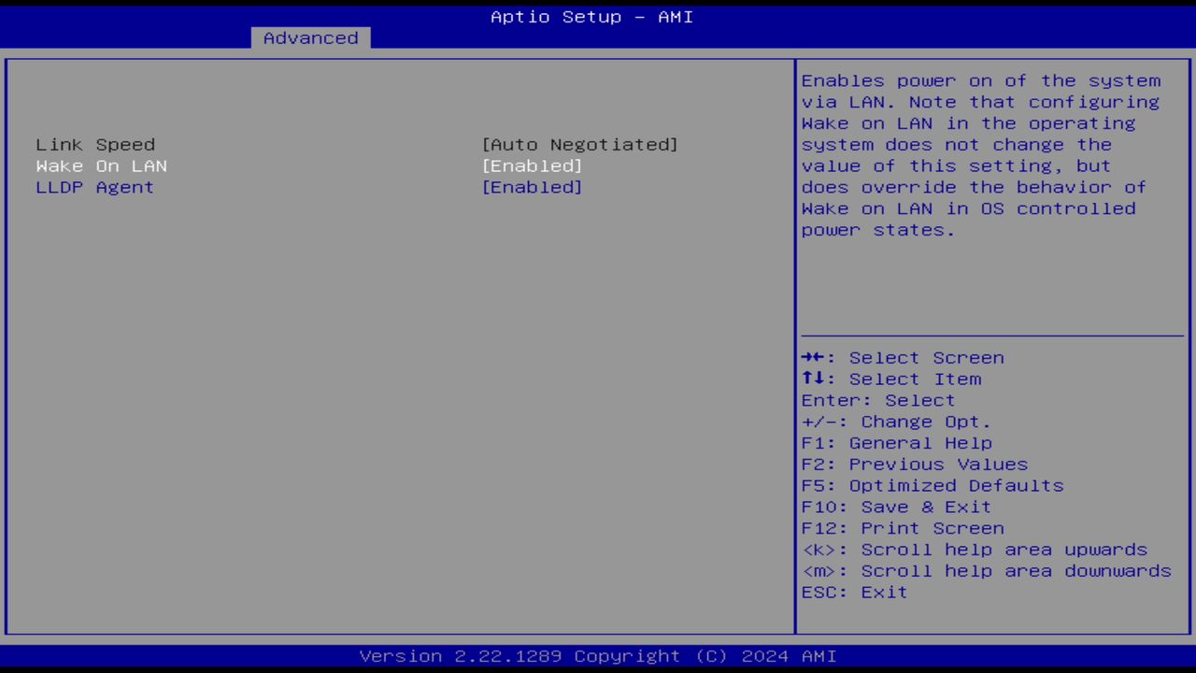Select the Wake On LAN setting
The width and height of the screenshot is (1196, 673).
[101, 166]
